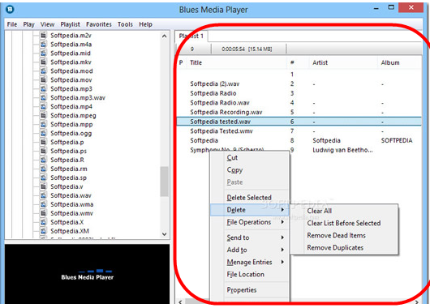Screen dimensions: 430x308
Task: Select Delete Selected in context menu
Action: click(250, 198)
